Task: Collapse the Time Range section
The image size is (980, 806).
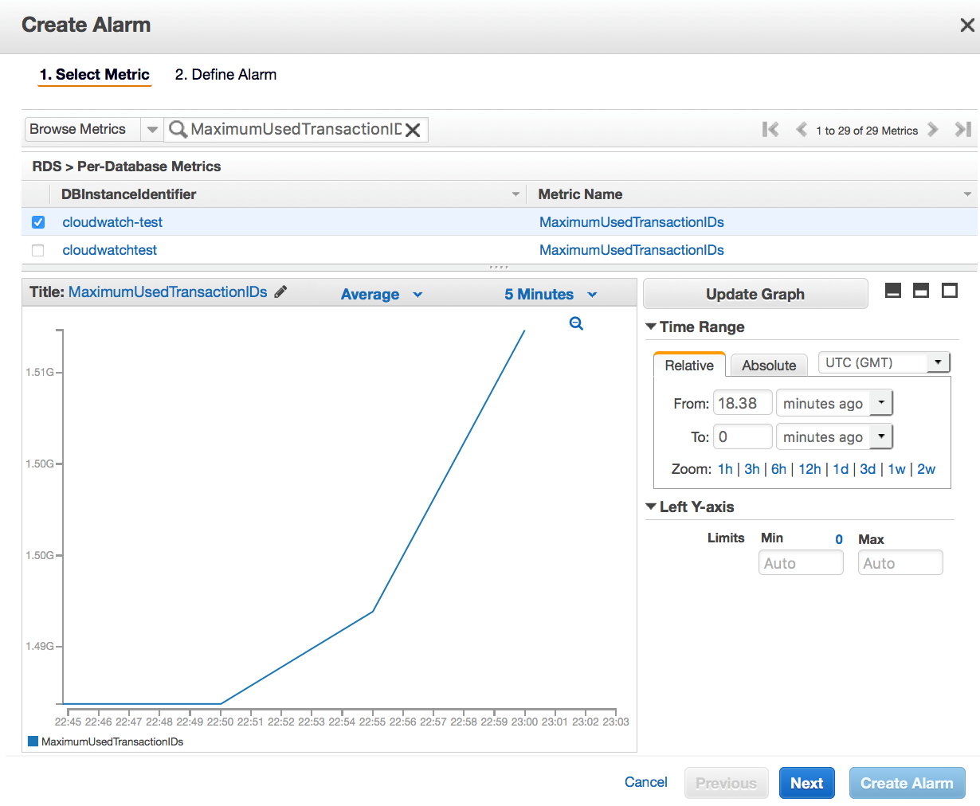Action: [x=651, y=327]
